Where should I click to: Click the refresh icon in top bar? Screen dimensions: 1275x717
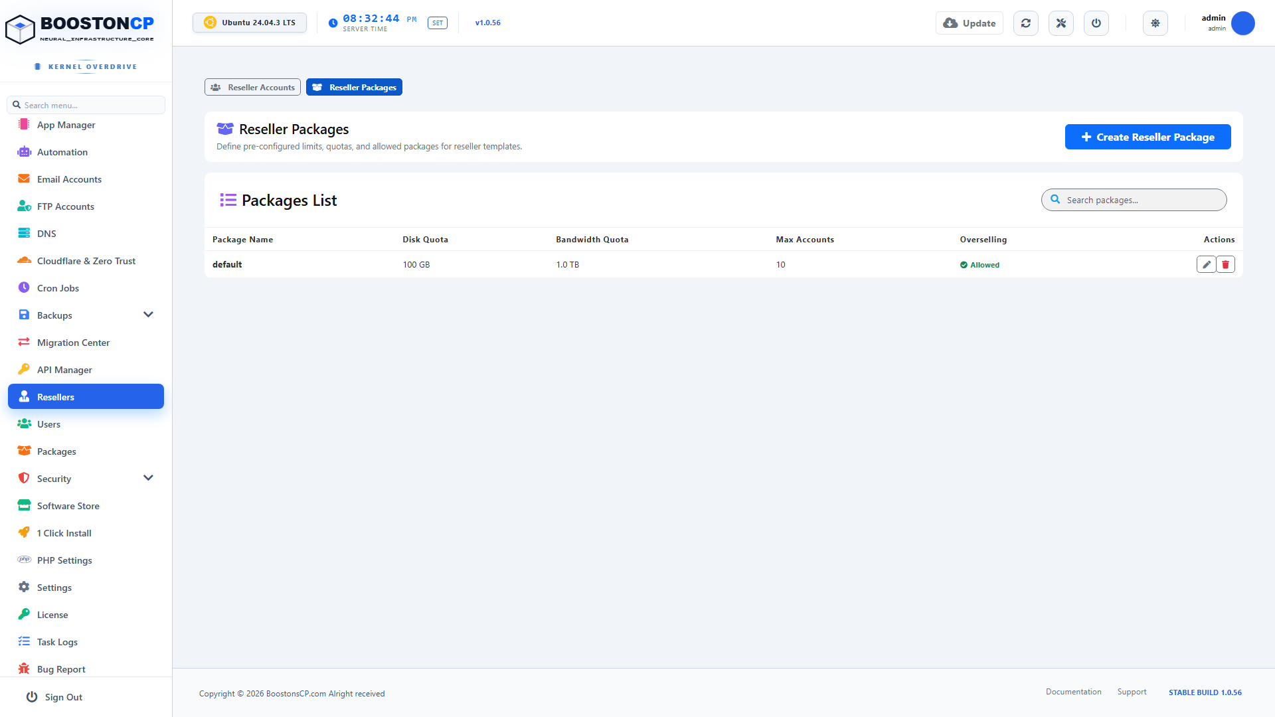click(x=1026, y=23)
